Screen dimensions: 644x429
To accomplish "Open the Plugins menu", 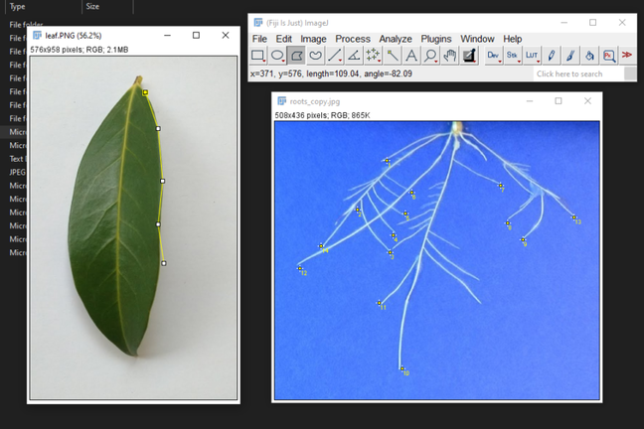I will pyautogui.click(x=435, y=39).
